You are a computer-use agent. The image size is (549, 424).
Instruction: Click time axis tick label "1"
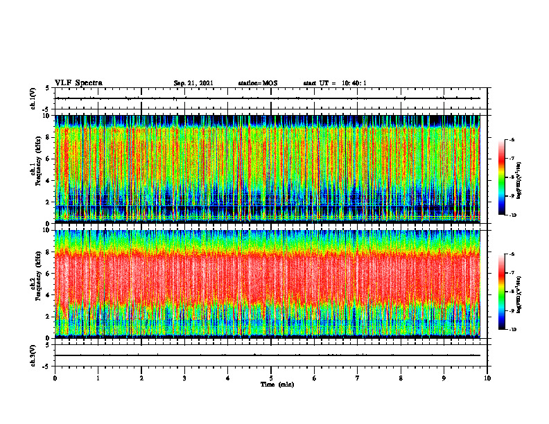tap(98, 378)
